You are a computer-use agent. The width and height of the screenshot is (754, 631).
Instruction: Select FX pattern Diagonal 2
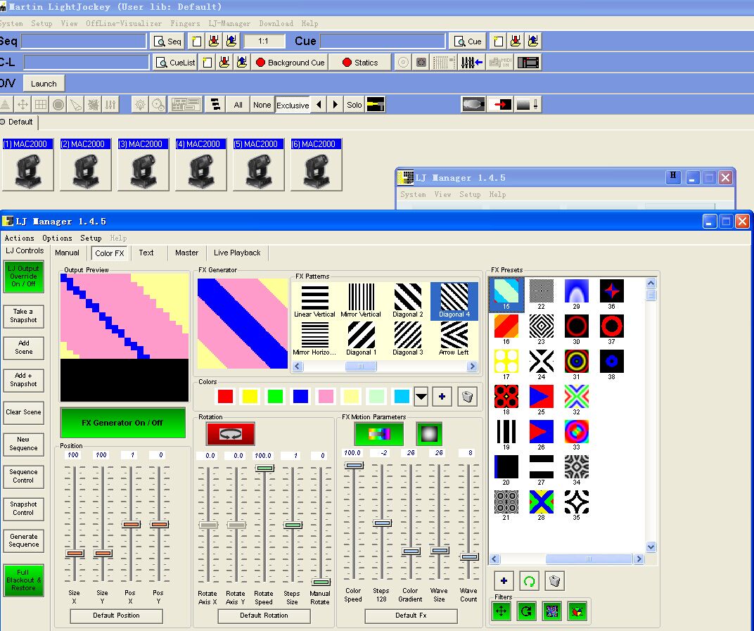click(408, 300)
